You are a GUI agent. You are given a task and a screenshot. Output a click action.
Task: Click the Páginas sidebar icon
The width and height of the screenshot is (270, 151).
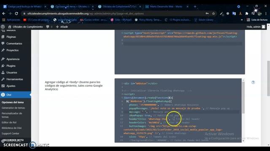coord(3,37)
